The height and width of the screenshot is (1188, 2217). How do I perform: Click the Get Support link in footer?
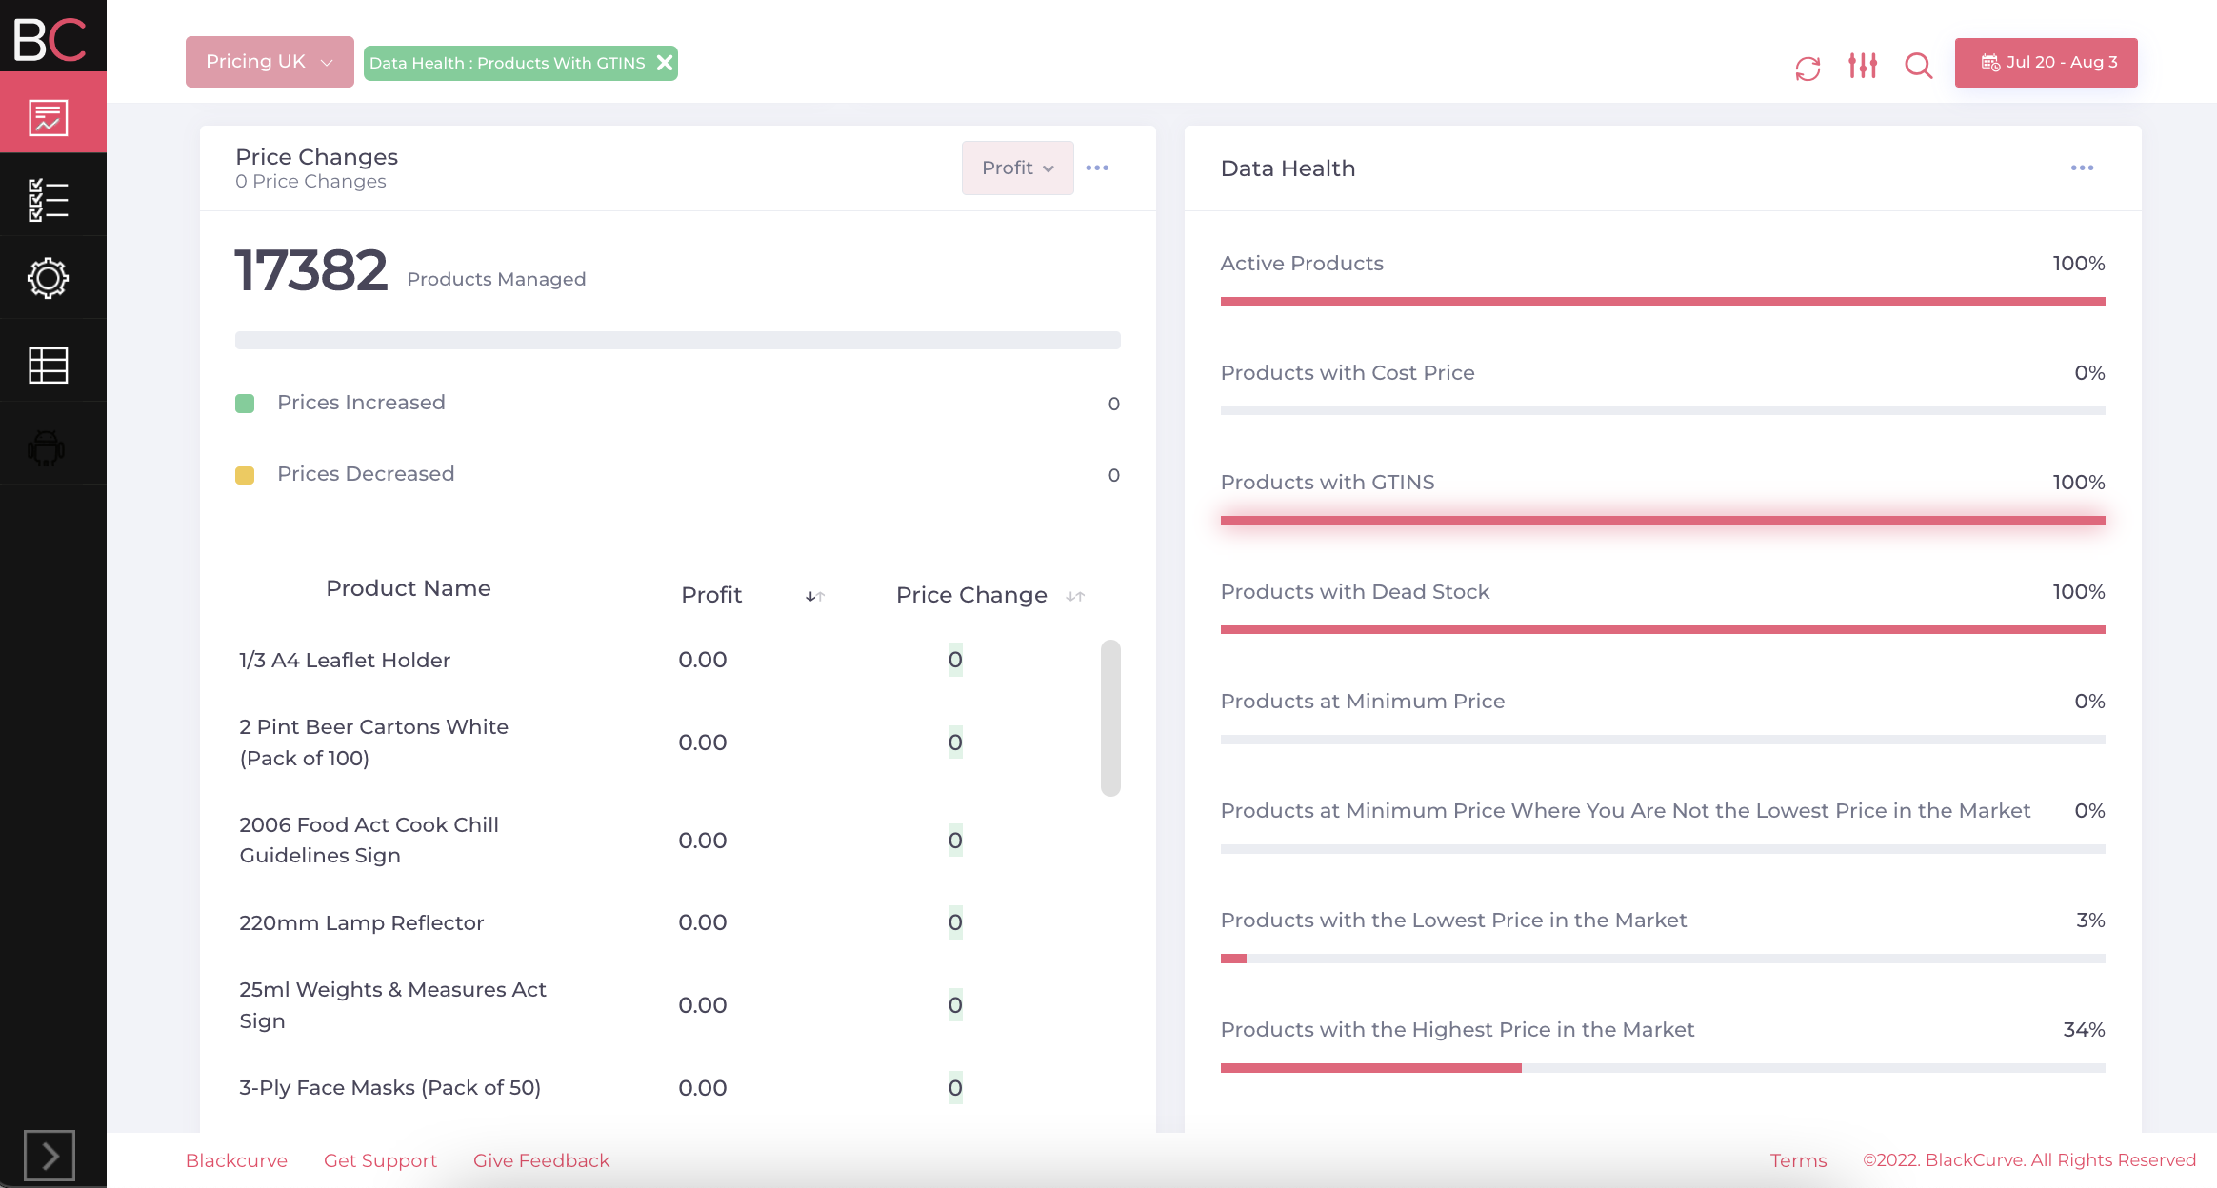coord(380,1160)
